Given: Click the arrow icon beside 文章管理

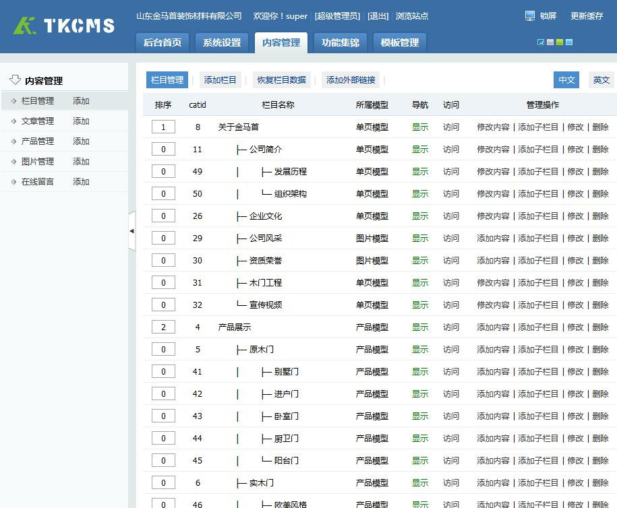Looking at the screenshot, I should tap(13, 122).
